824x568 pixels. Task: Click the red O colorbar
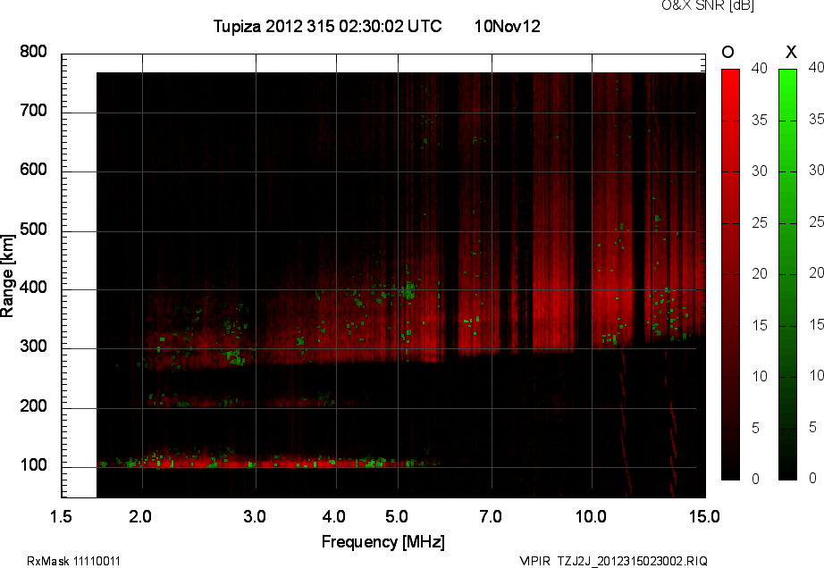(x=730, y=274)
